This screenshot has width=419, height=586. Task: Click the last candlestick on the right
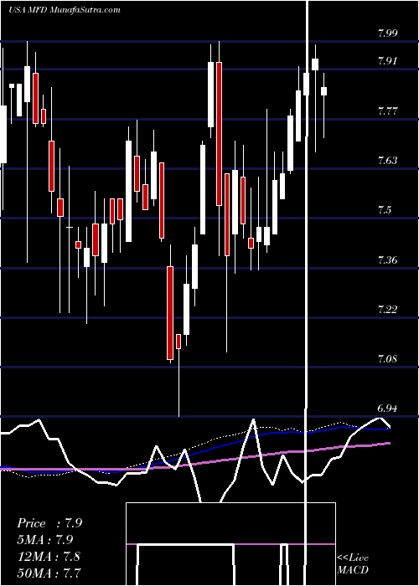pos(324,91)
